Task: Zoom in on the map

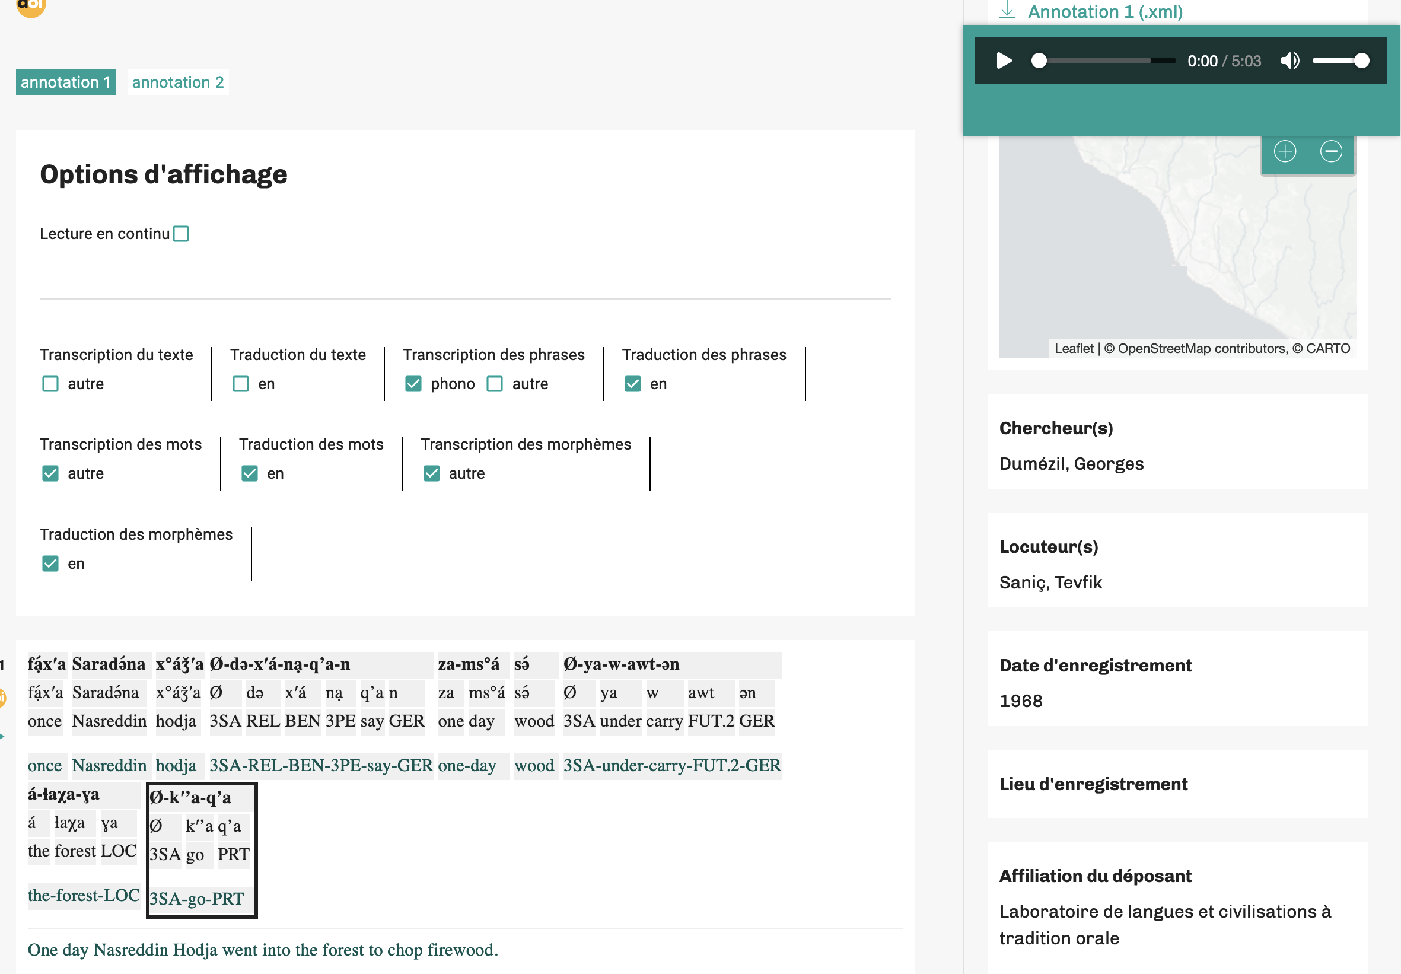Action: [1285, 151]
